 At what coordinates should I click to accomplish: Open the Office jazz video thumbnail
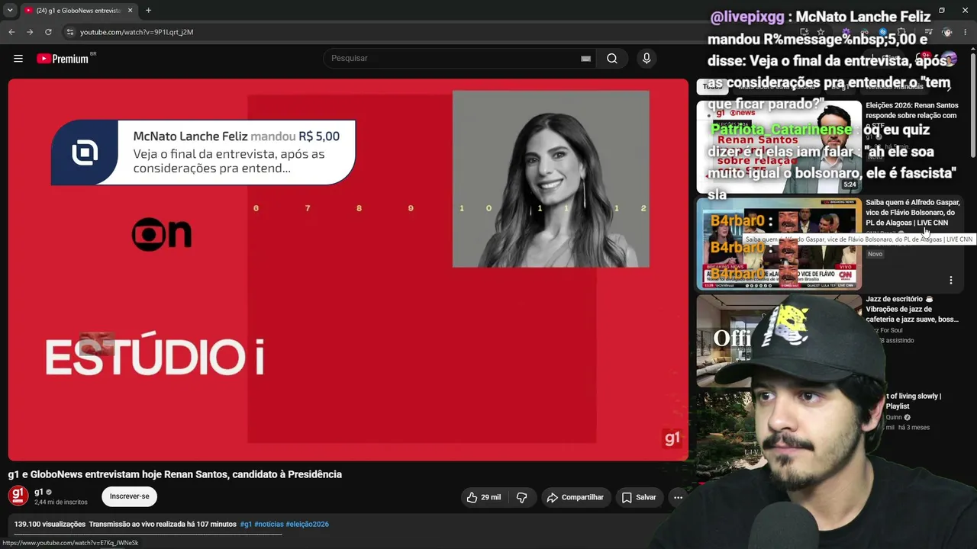(x=779, y=341)
